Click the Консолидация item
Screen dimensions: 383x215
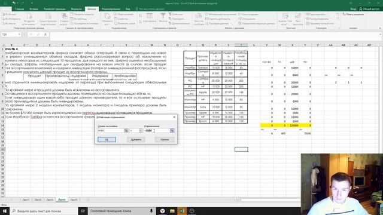click(x=248, y=14)
